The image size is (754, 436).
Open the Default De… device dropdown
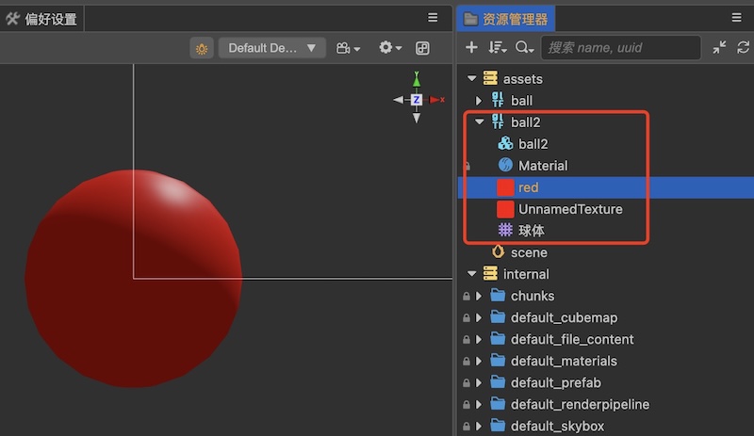point(271,48)
